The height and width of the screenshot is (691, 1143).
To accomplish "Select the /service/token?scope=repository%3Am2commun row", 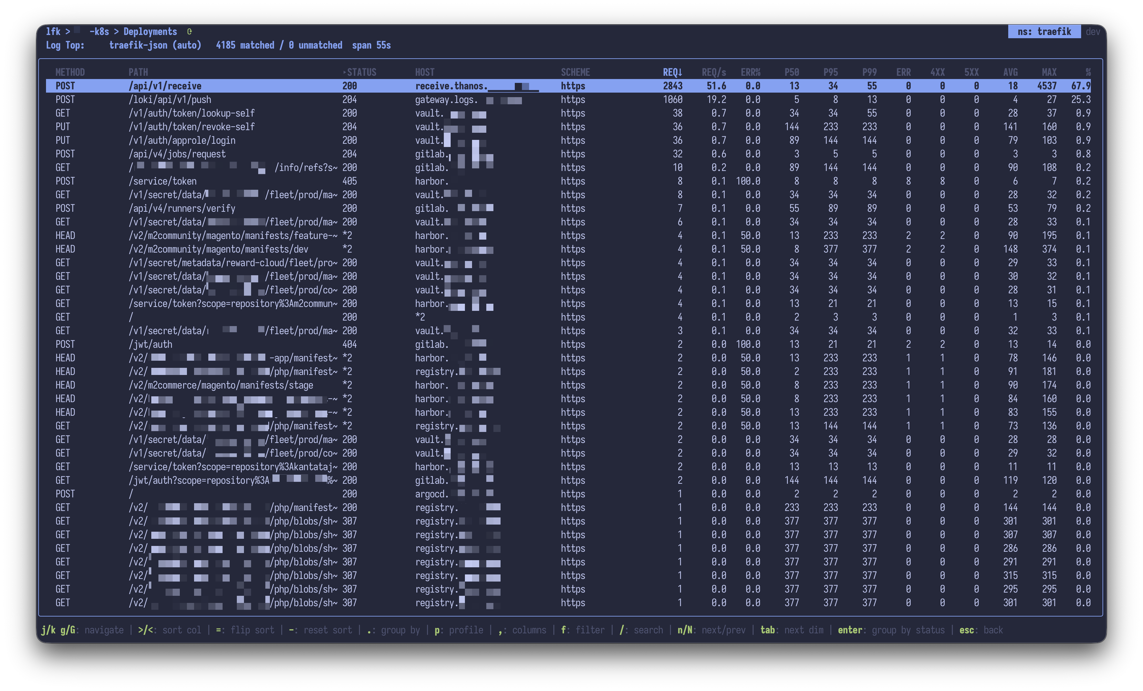I will tap(568, 303).
